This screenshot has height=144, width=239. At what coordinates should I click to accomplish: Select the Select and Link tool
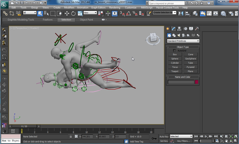(x=5, y=13)
